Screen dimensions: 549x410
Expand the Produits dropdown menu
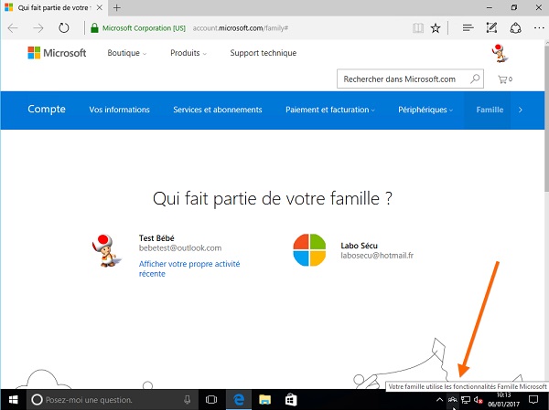pos(188,53)
